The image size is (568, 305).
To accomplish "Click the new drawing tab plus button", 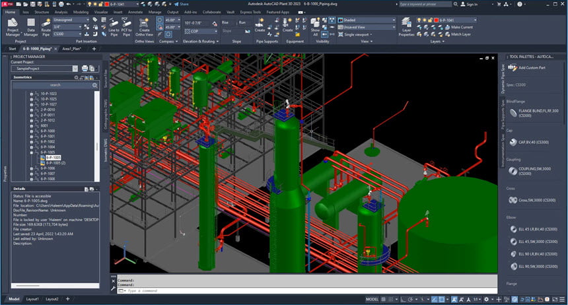I will (x=94, y=49).
